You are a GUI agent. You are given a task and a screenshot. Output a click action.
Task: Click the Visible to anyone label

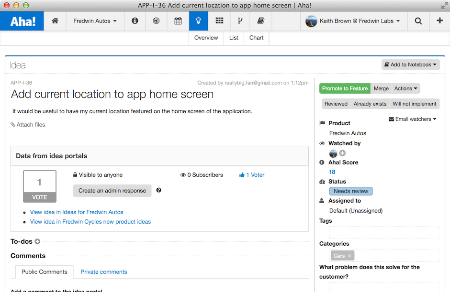coord(98,175)
